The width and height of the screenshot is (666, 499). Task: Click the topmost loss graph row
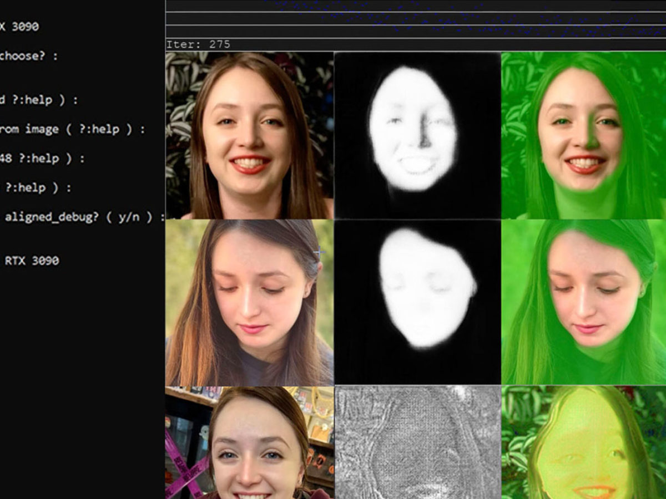(x=416, y=6)
